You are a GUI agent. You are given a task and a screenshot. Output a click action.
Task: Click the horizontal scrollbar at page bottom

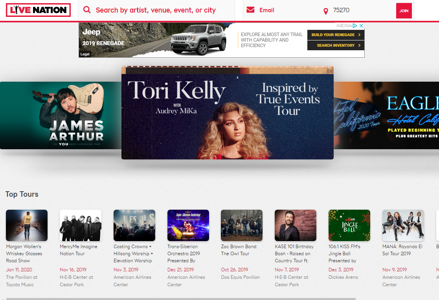181,299
